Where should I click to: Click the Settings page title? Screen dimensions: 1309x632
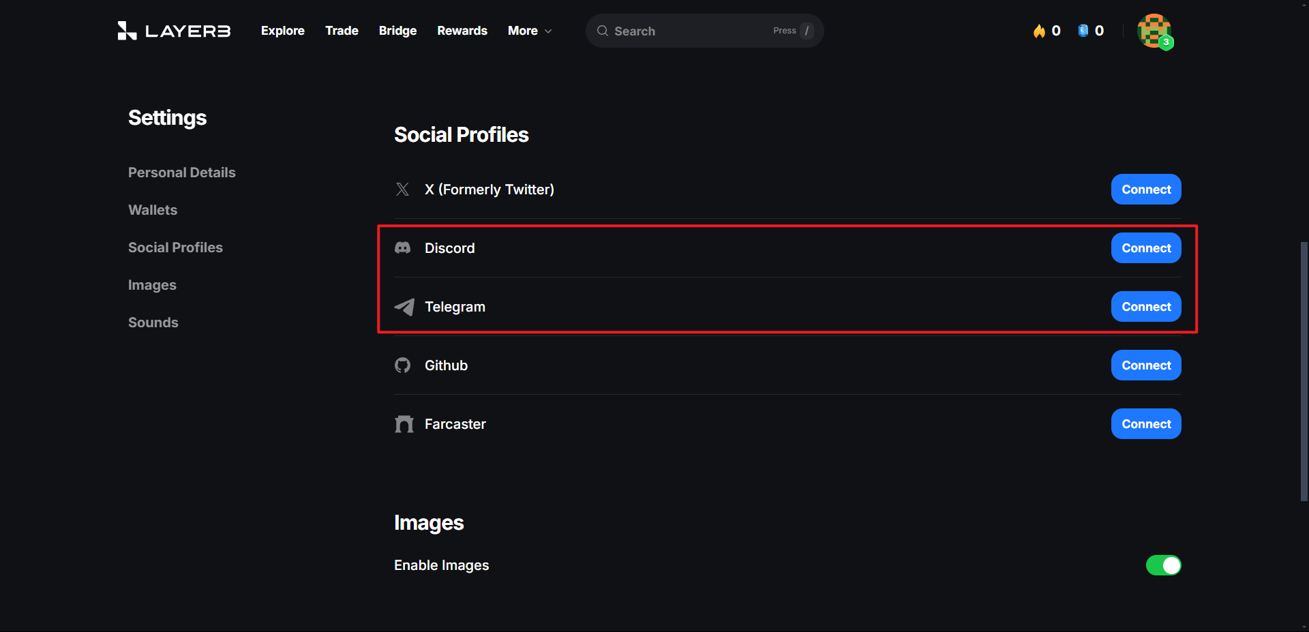click(x=168, y=118)
